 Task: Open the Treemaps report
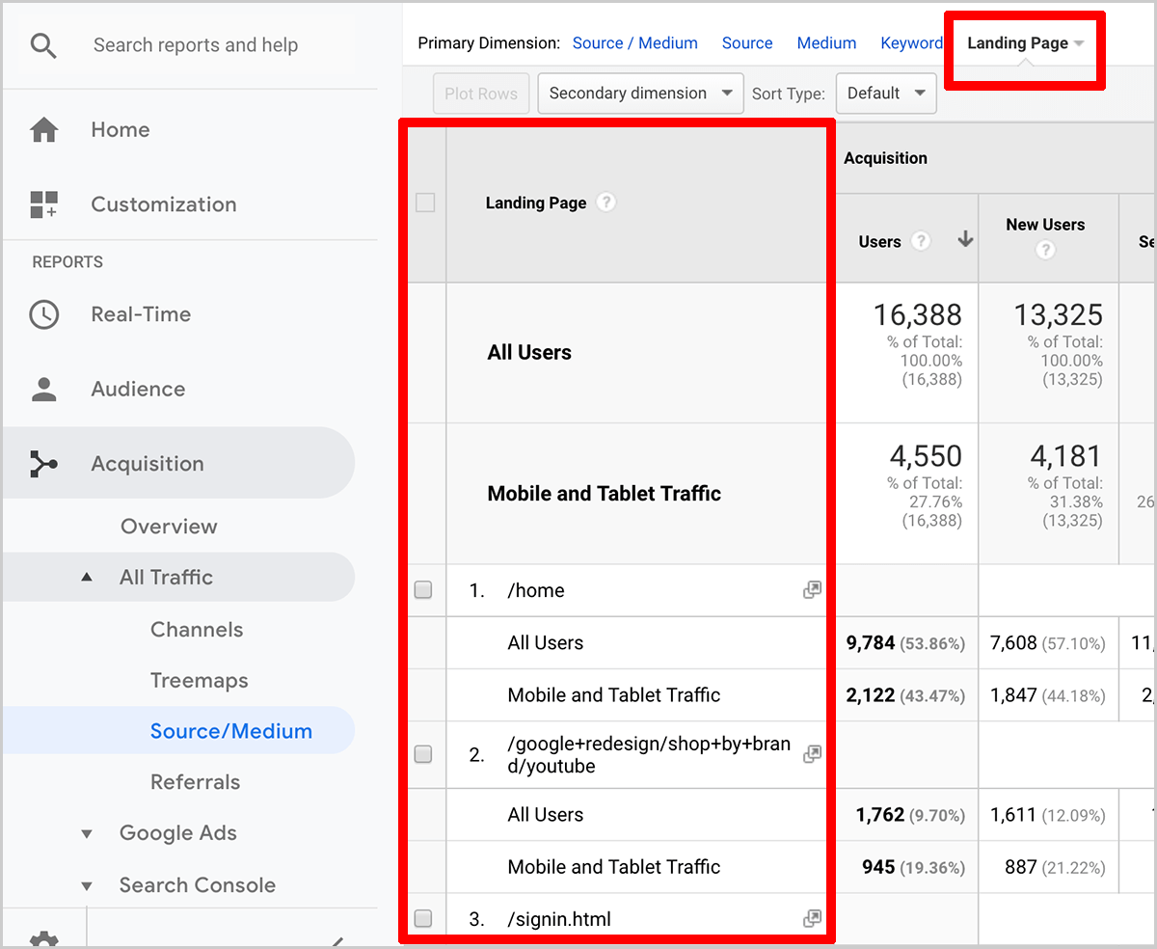click(x=199, y=681)
